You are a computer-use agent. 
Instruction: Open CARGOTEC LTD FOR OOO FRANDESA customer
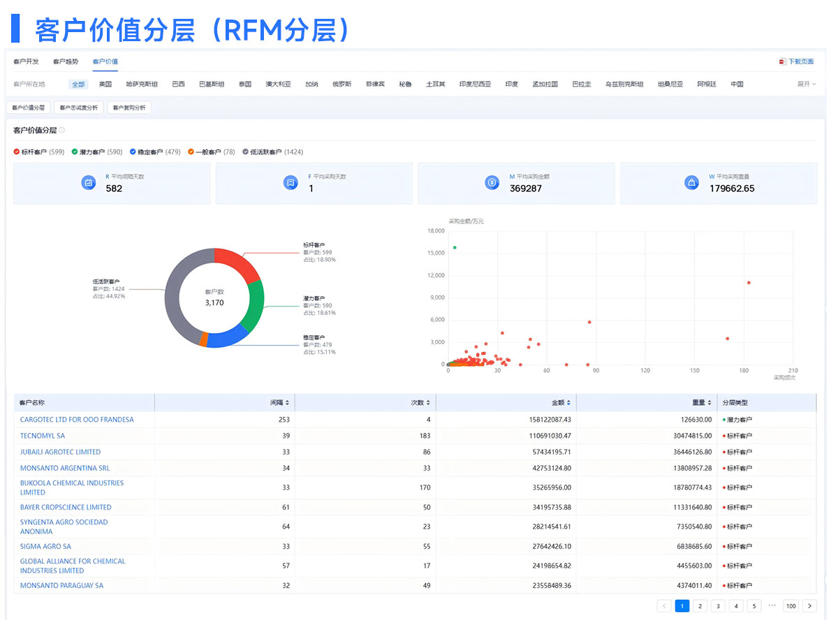point(77,420)
